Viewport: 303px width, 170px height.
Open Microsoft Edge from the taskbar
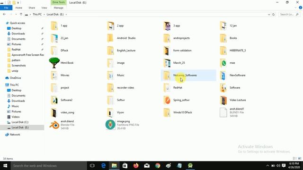coord(103,166)
